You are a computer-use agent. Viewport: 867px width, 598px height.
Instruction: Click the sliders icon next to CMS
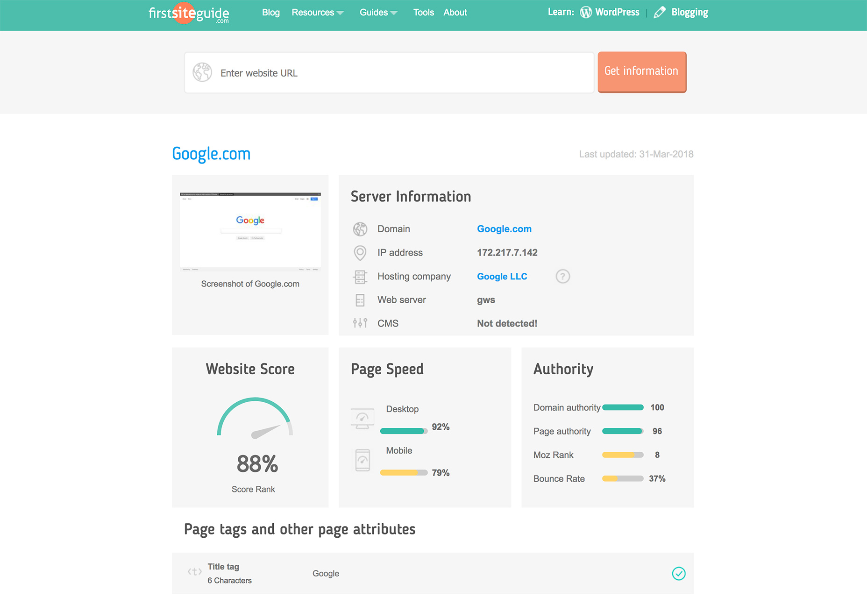click(360, 323)
